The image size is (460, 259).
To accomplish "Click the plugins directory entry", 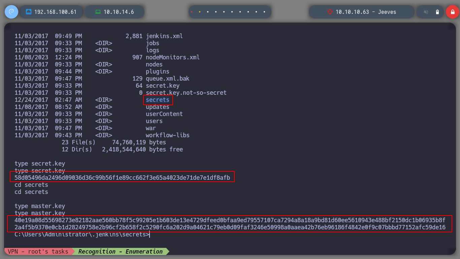I will point(158,71).
